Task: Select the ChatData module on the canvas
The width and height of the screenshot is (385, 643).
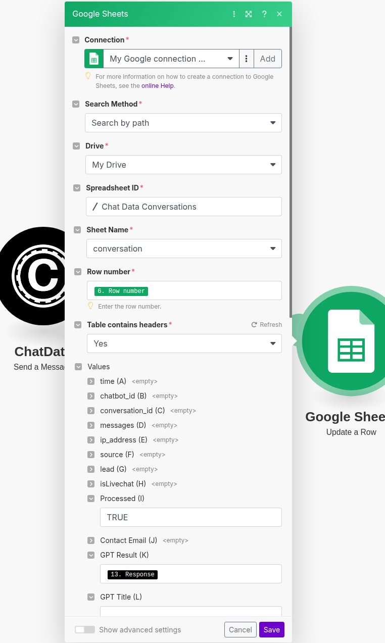Action: point(32,276)
